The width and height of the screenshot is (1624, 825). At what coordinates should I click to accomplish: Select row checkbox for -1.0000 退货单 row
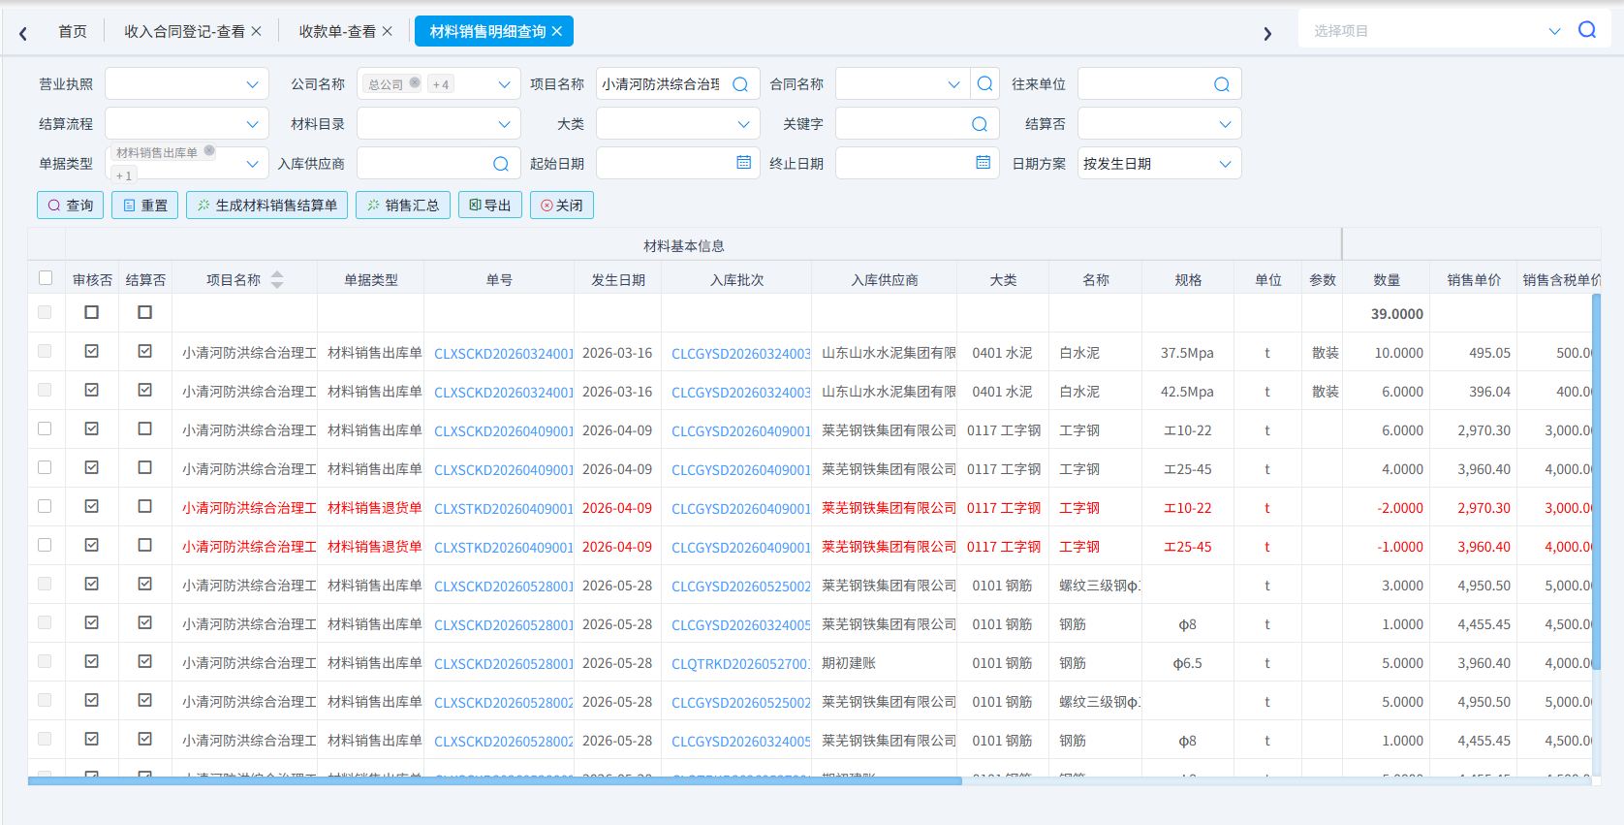(45, 545)
